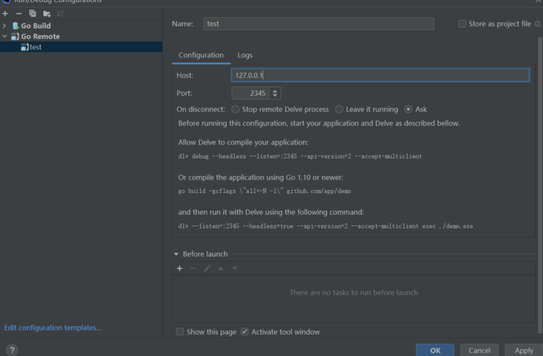This screenshot has width=543, height=356.
Task: Choose the Leave it running option
Action: (x=339, y=109)
